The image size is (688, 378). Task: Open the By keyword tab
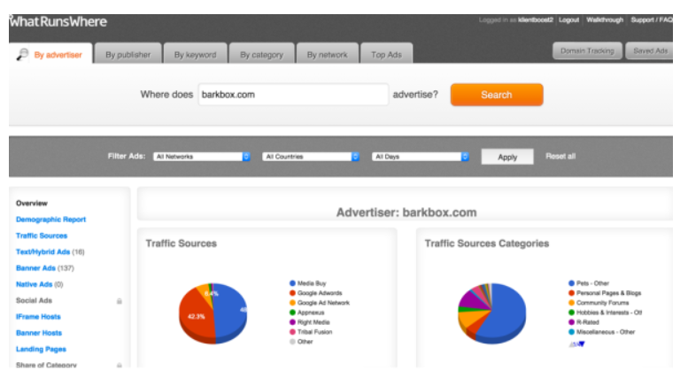click(196, 53)
